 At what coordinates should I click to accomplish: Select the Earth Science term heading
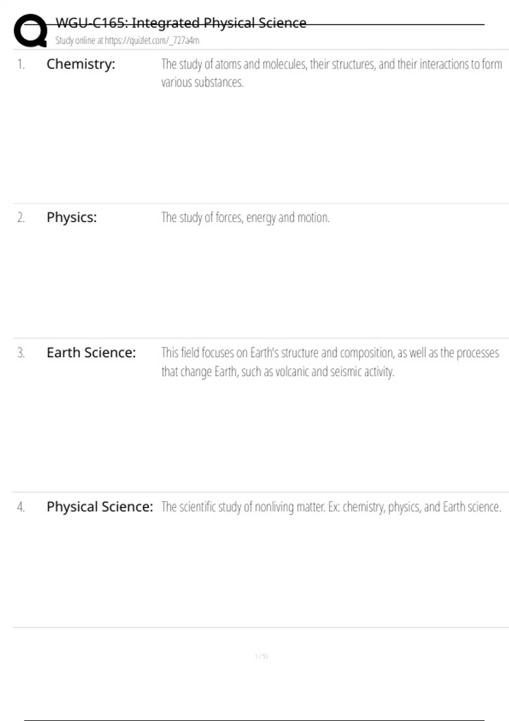91,353
